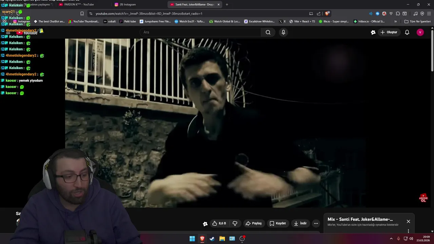Click the red ABONE OL subscribe watermark

point(423,198)
